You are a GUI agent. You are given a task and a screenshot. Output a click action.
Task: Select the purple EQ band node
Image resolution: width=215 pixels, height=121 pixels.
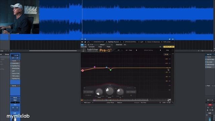[95, 67]
